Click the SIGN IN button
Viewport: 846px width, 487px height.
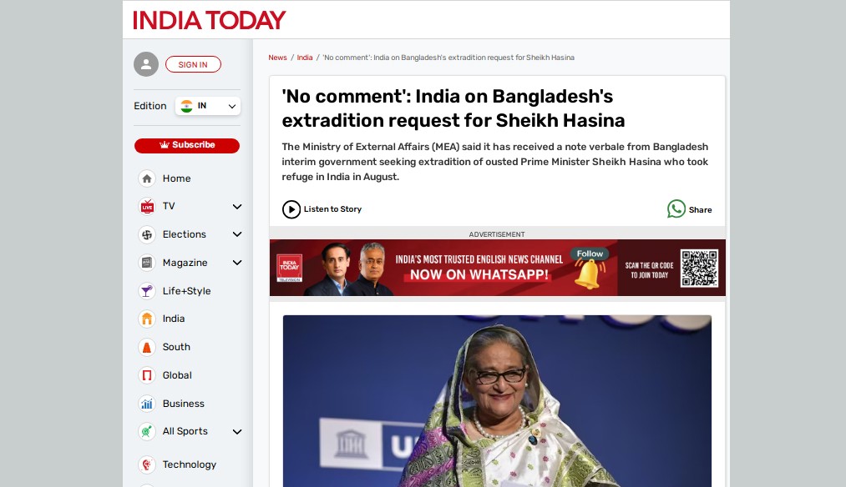coord(193,65)
